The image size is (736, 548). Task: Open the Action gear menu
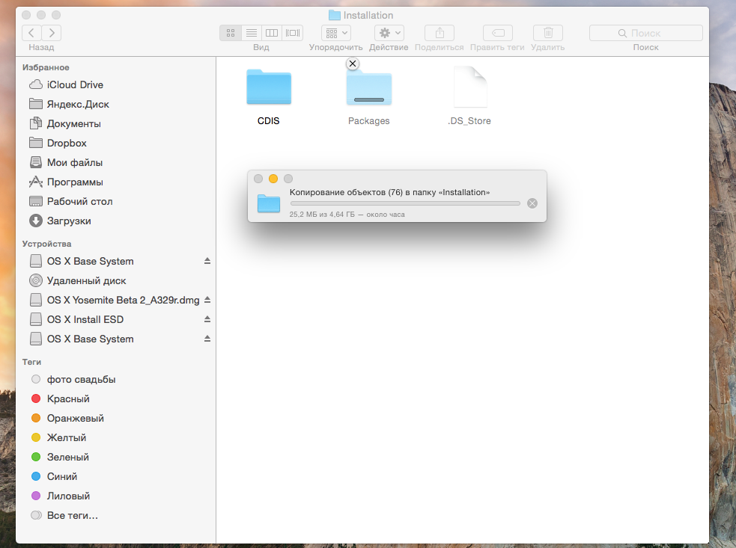point(389,33)
